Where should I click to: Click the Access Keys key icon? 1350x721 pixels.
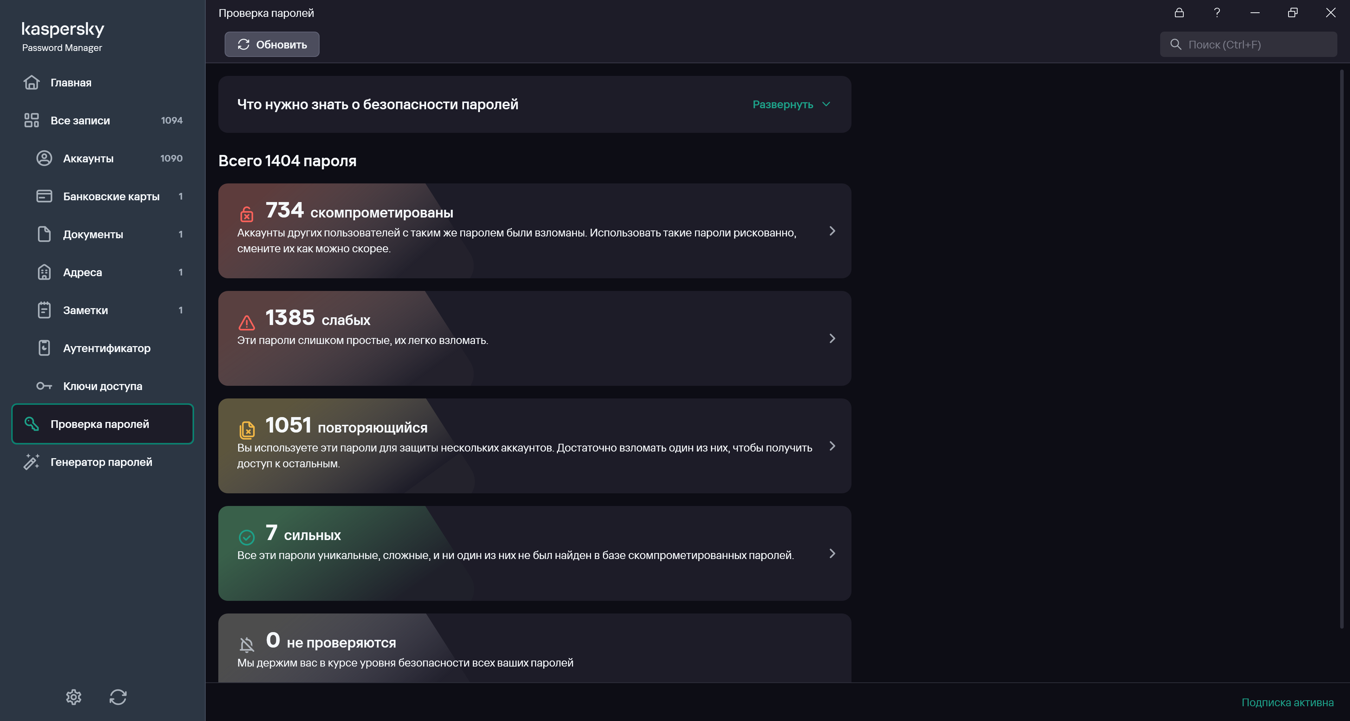click(45, 387)
